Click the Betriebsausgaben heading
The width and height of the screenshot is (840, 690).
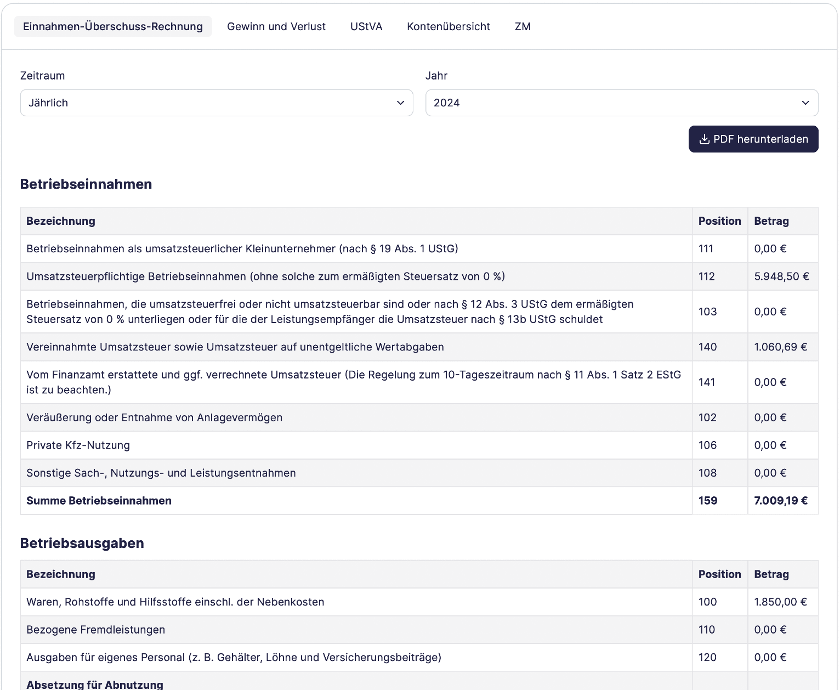coord(82,543)
